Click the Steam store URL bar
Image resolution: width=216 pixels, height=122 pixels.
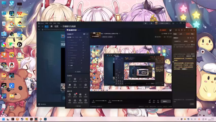pos(55,30)
